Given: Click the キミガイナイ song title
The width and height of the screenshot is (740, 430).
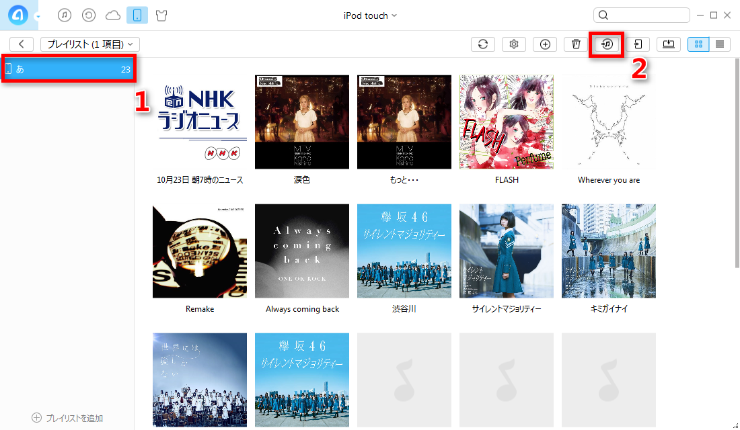Looking at the screenshot, I should (609, 309).
